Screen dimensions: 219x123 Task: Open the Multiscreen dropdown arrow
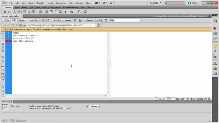click(x=97, y=20)
